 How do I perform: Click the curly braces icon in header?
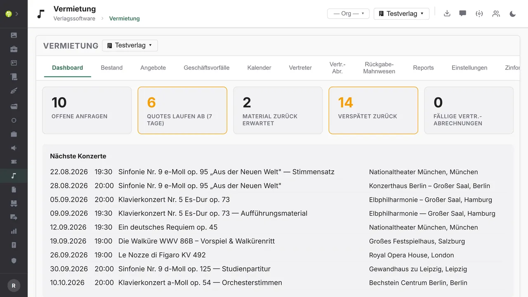click(479, 14)
